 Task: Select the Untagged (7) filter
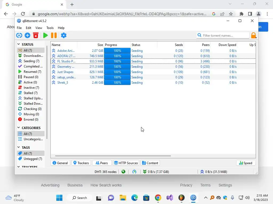tap(31, 159)
